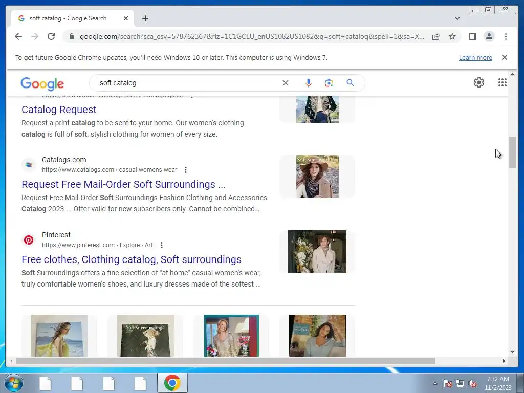Open fourth image thumbnail with brunette woman
The width and height of the screenshot is (524, 393).
317,336
